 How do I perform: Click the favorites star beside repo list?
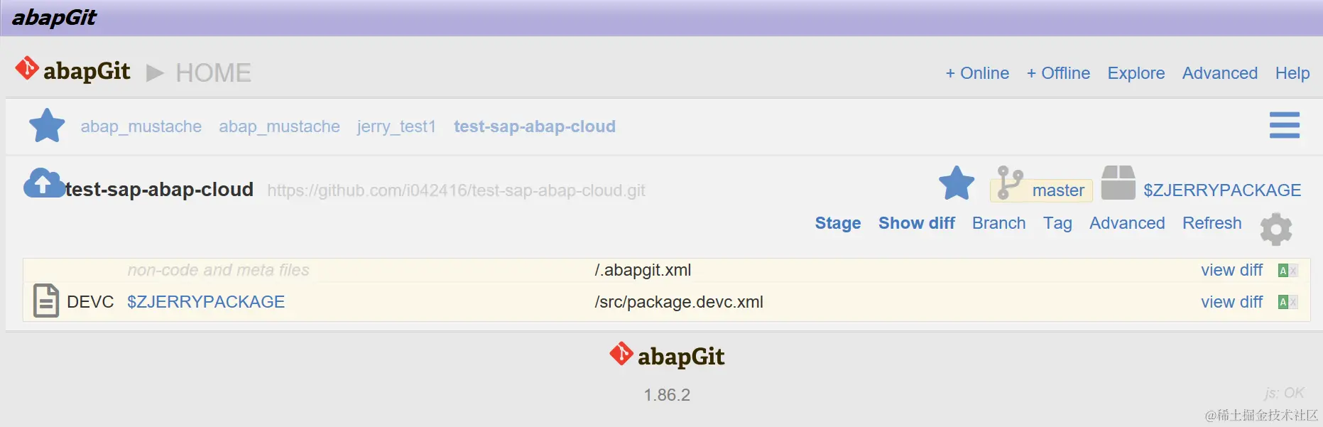tap(47, 126)
